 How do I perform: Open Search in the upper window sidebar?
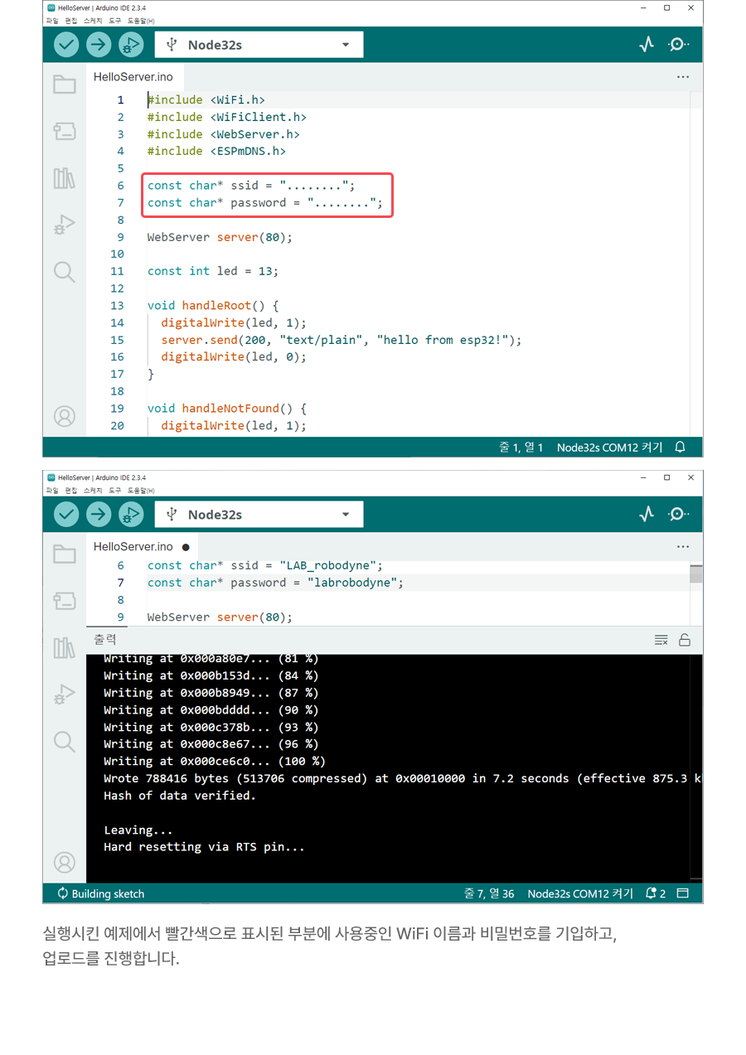(65, 271)
